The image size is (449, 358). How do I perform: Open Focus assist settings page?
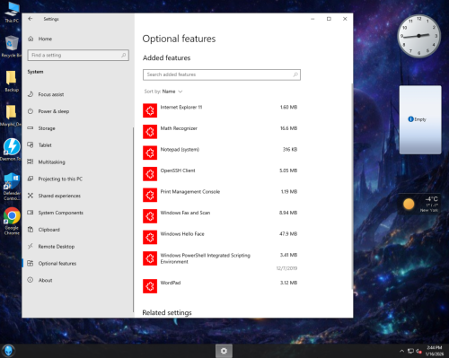coord(77,94)
